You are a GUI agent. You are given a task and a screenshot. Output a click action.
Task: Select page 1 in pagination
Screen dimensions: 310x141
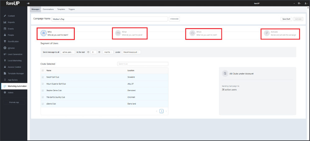point(161,111)
